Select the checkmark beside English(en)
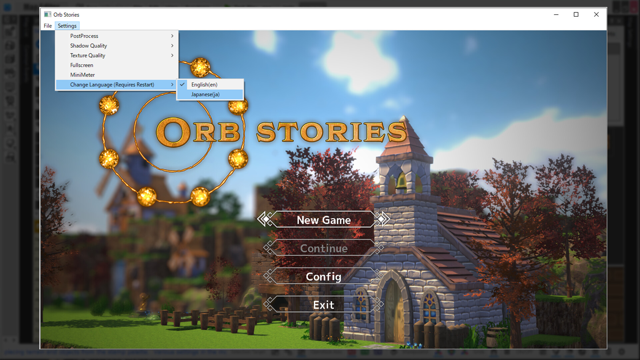Image resolution: width=640 pixels, height=360 pixels. tap(183, 85)
